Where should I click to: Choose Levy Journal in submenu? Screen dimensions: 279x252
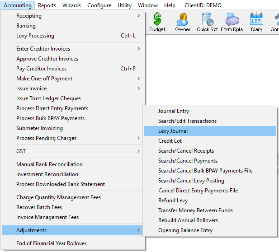point(210,131)
